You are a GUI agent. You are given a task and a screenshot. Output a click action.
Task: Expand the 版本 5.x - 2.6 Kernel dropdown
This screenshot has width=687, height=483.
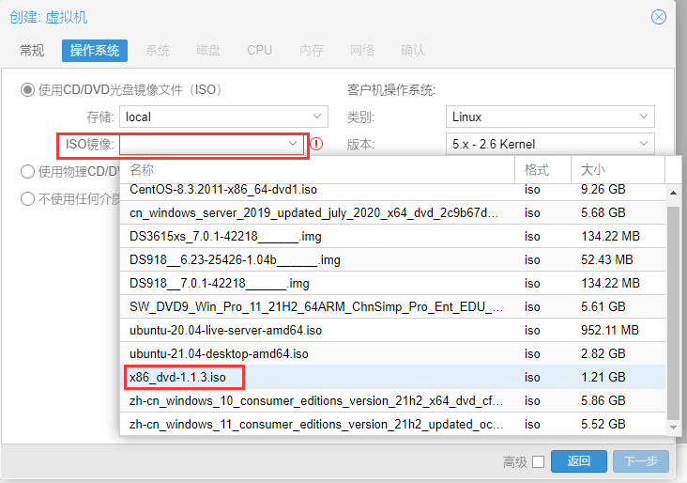tap(644, 144)
